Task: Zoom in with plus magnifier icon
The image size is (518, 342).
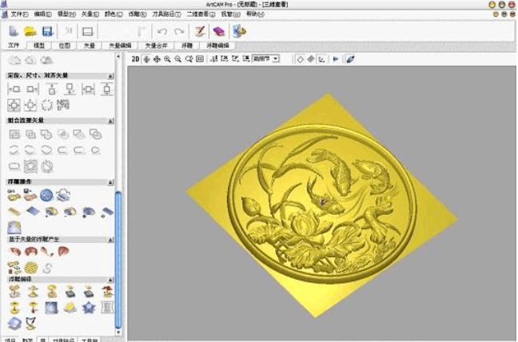Action: 168,59
